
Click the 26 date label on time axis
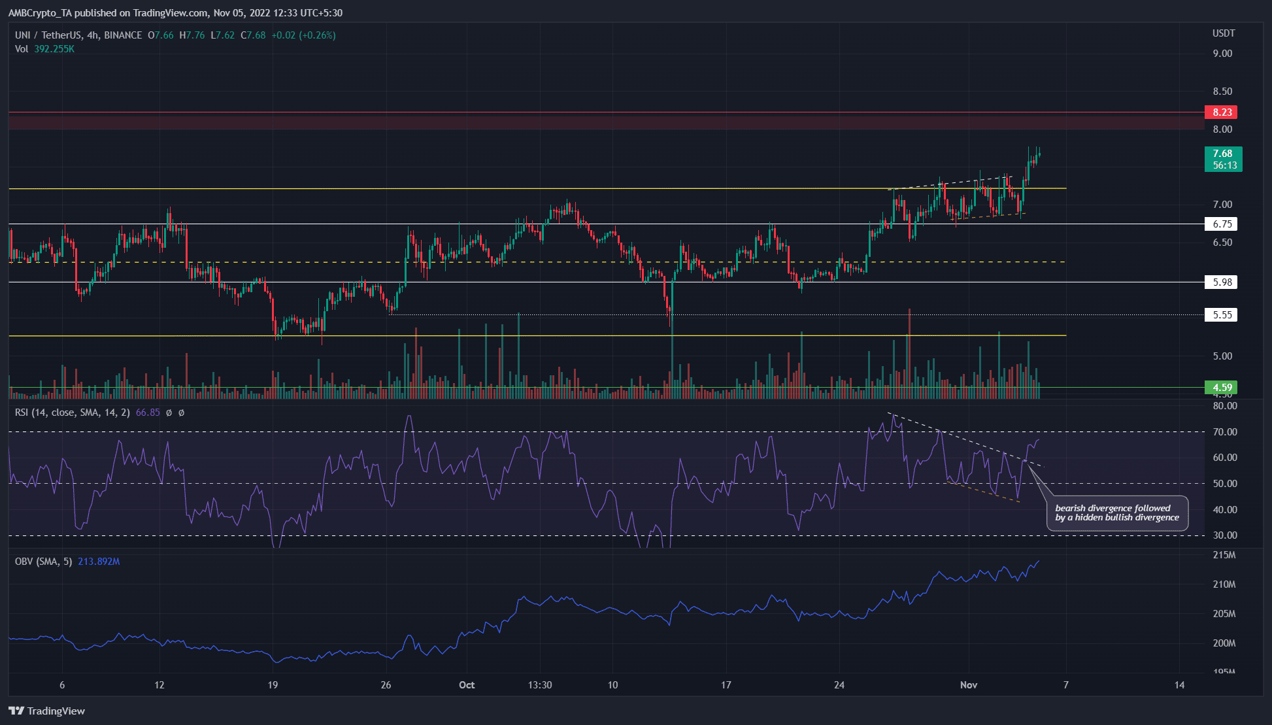click(x=386, y=685)
